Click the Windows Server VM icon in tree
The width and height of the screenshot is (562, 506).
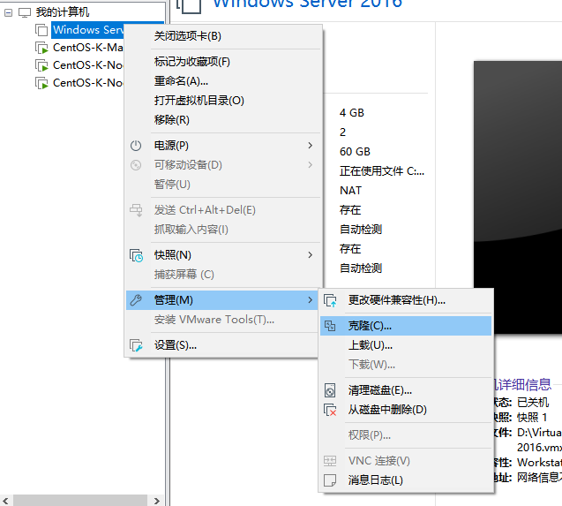[41, 30]
